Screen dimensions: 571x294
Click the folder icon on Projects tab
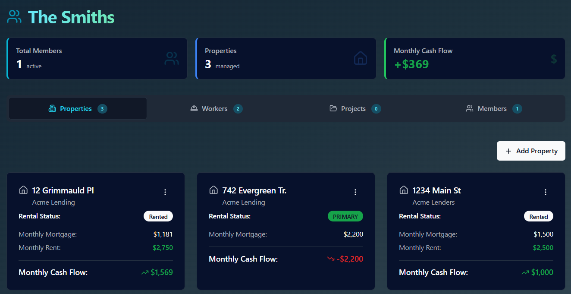click(x=333, y=108)
